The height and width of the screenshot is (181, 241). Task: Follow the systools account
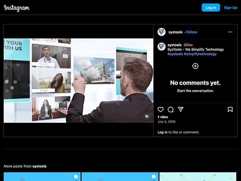pyautogui.click(x=192, y=32)
